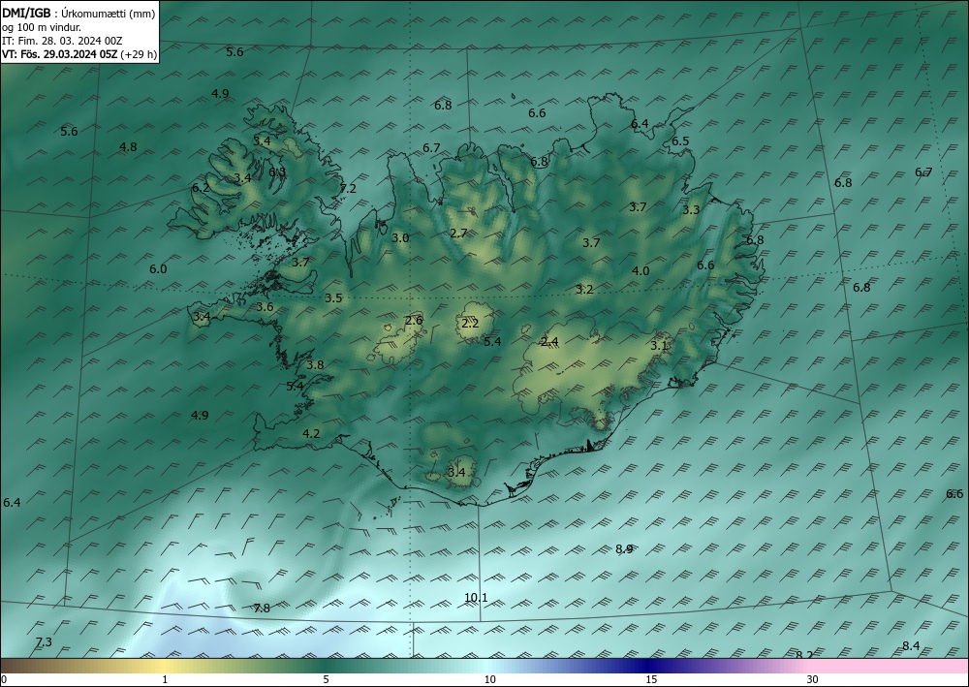Click the 'IT: Fim. 28. 03. 2024 00Z' line
The image size is (969, 687).
pos(62,41)
